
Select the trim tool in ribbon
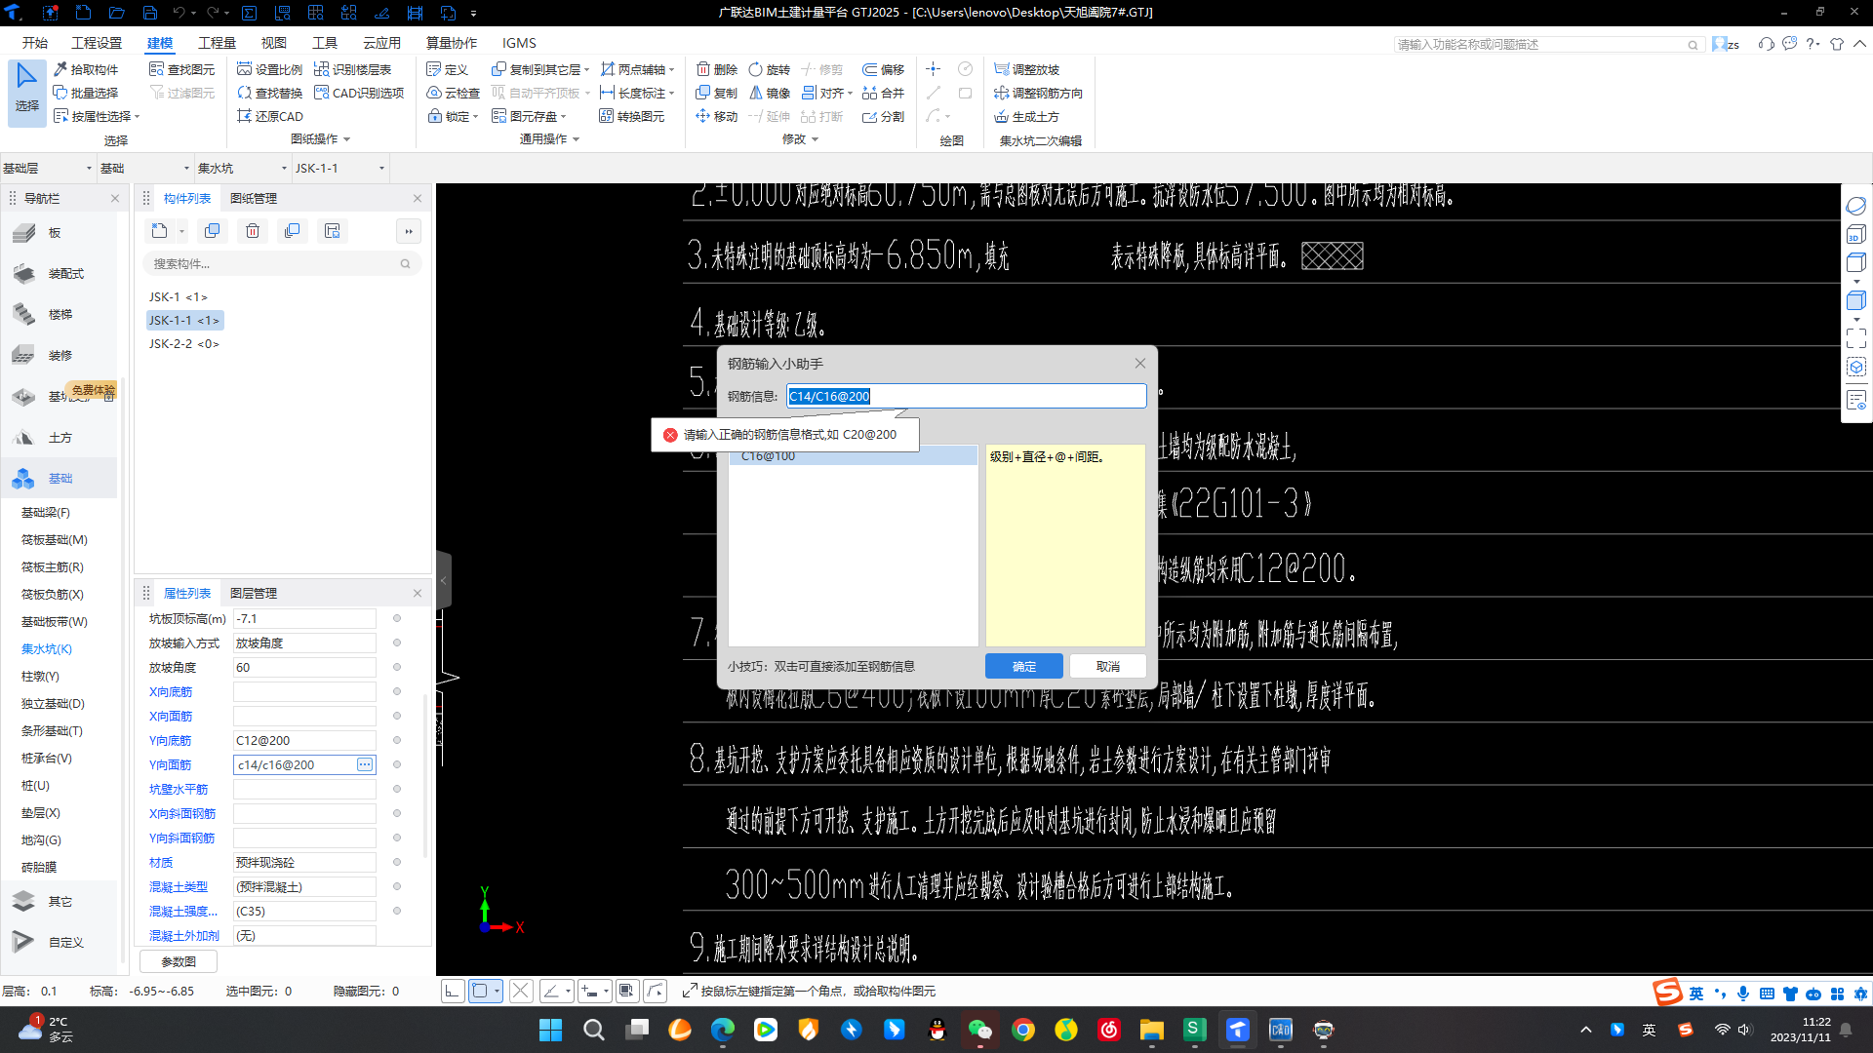pos(822,69)
